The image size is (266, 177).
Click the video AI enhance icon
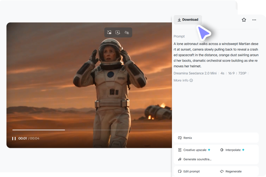tap(118, 32)
